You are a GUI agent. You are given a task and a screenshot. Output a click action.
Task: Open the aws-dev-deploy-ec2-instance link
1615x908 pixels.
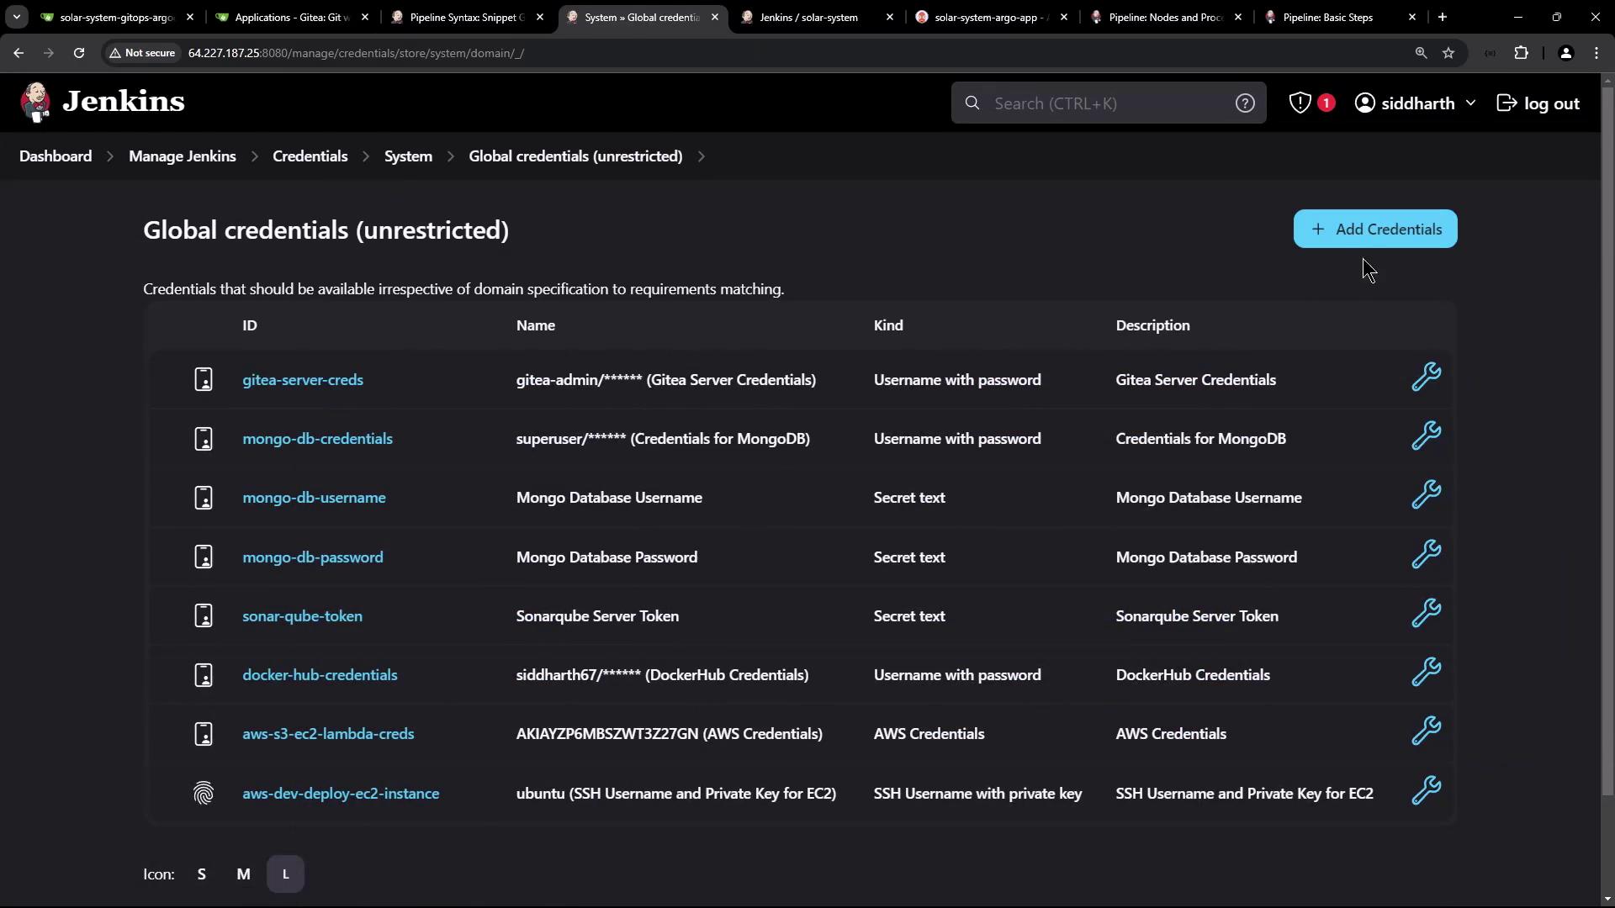(341, 793)
